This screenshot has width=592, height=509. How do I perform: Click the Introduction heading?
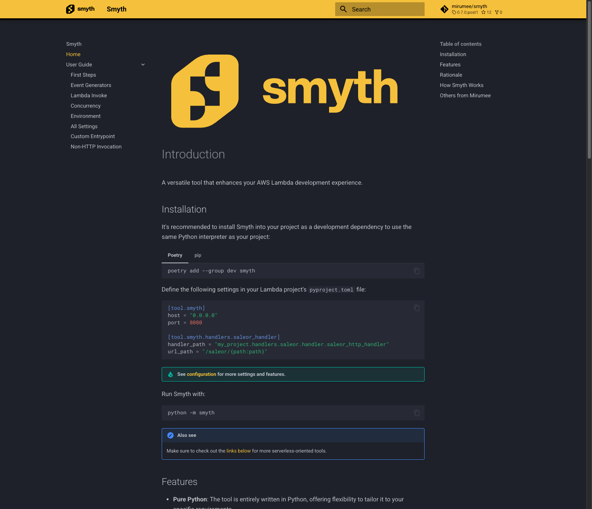point(193,154)
